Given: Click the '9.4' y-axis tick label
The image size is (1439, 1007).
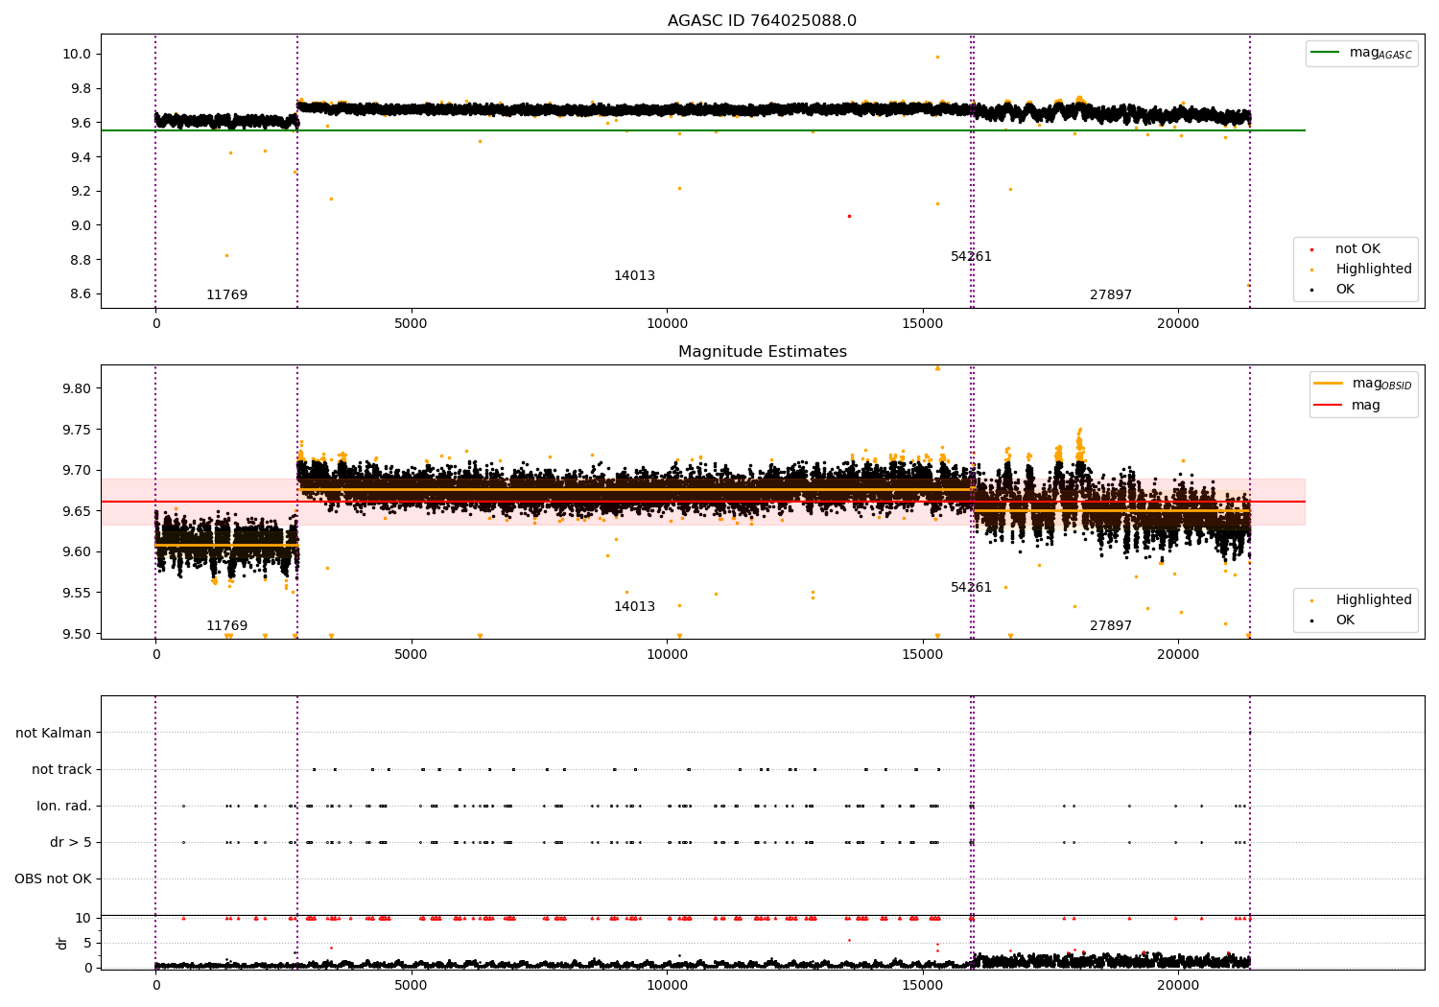Looking at the screenshot, I should (81, 157).
